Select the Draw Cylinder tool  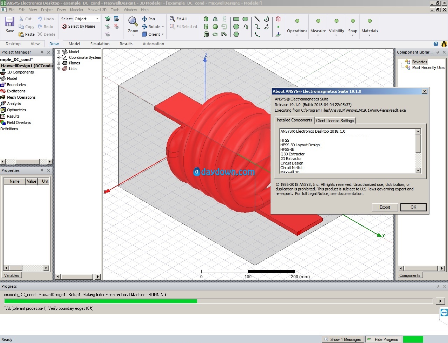[206, 27]
